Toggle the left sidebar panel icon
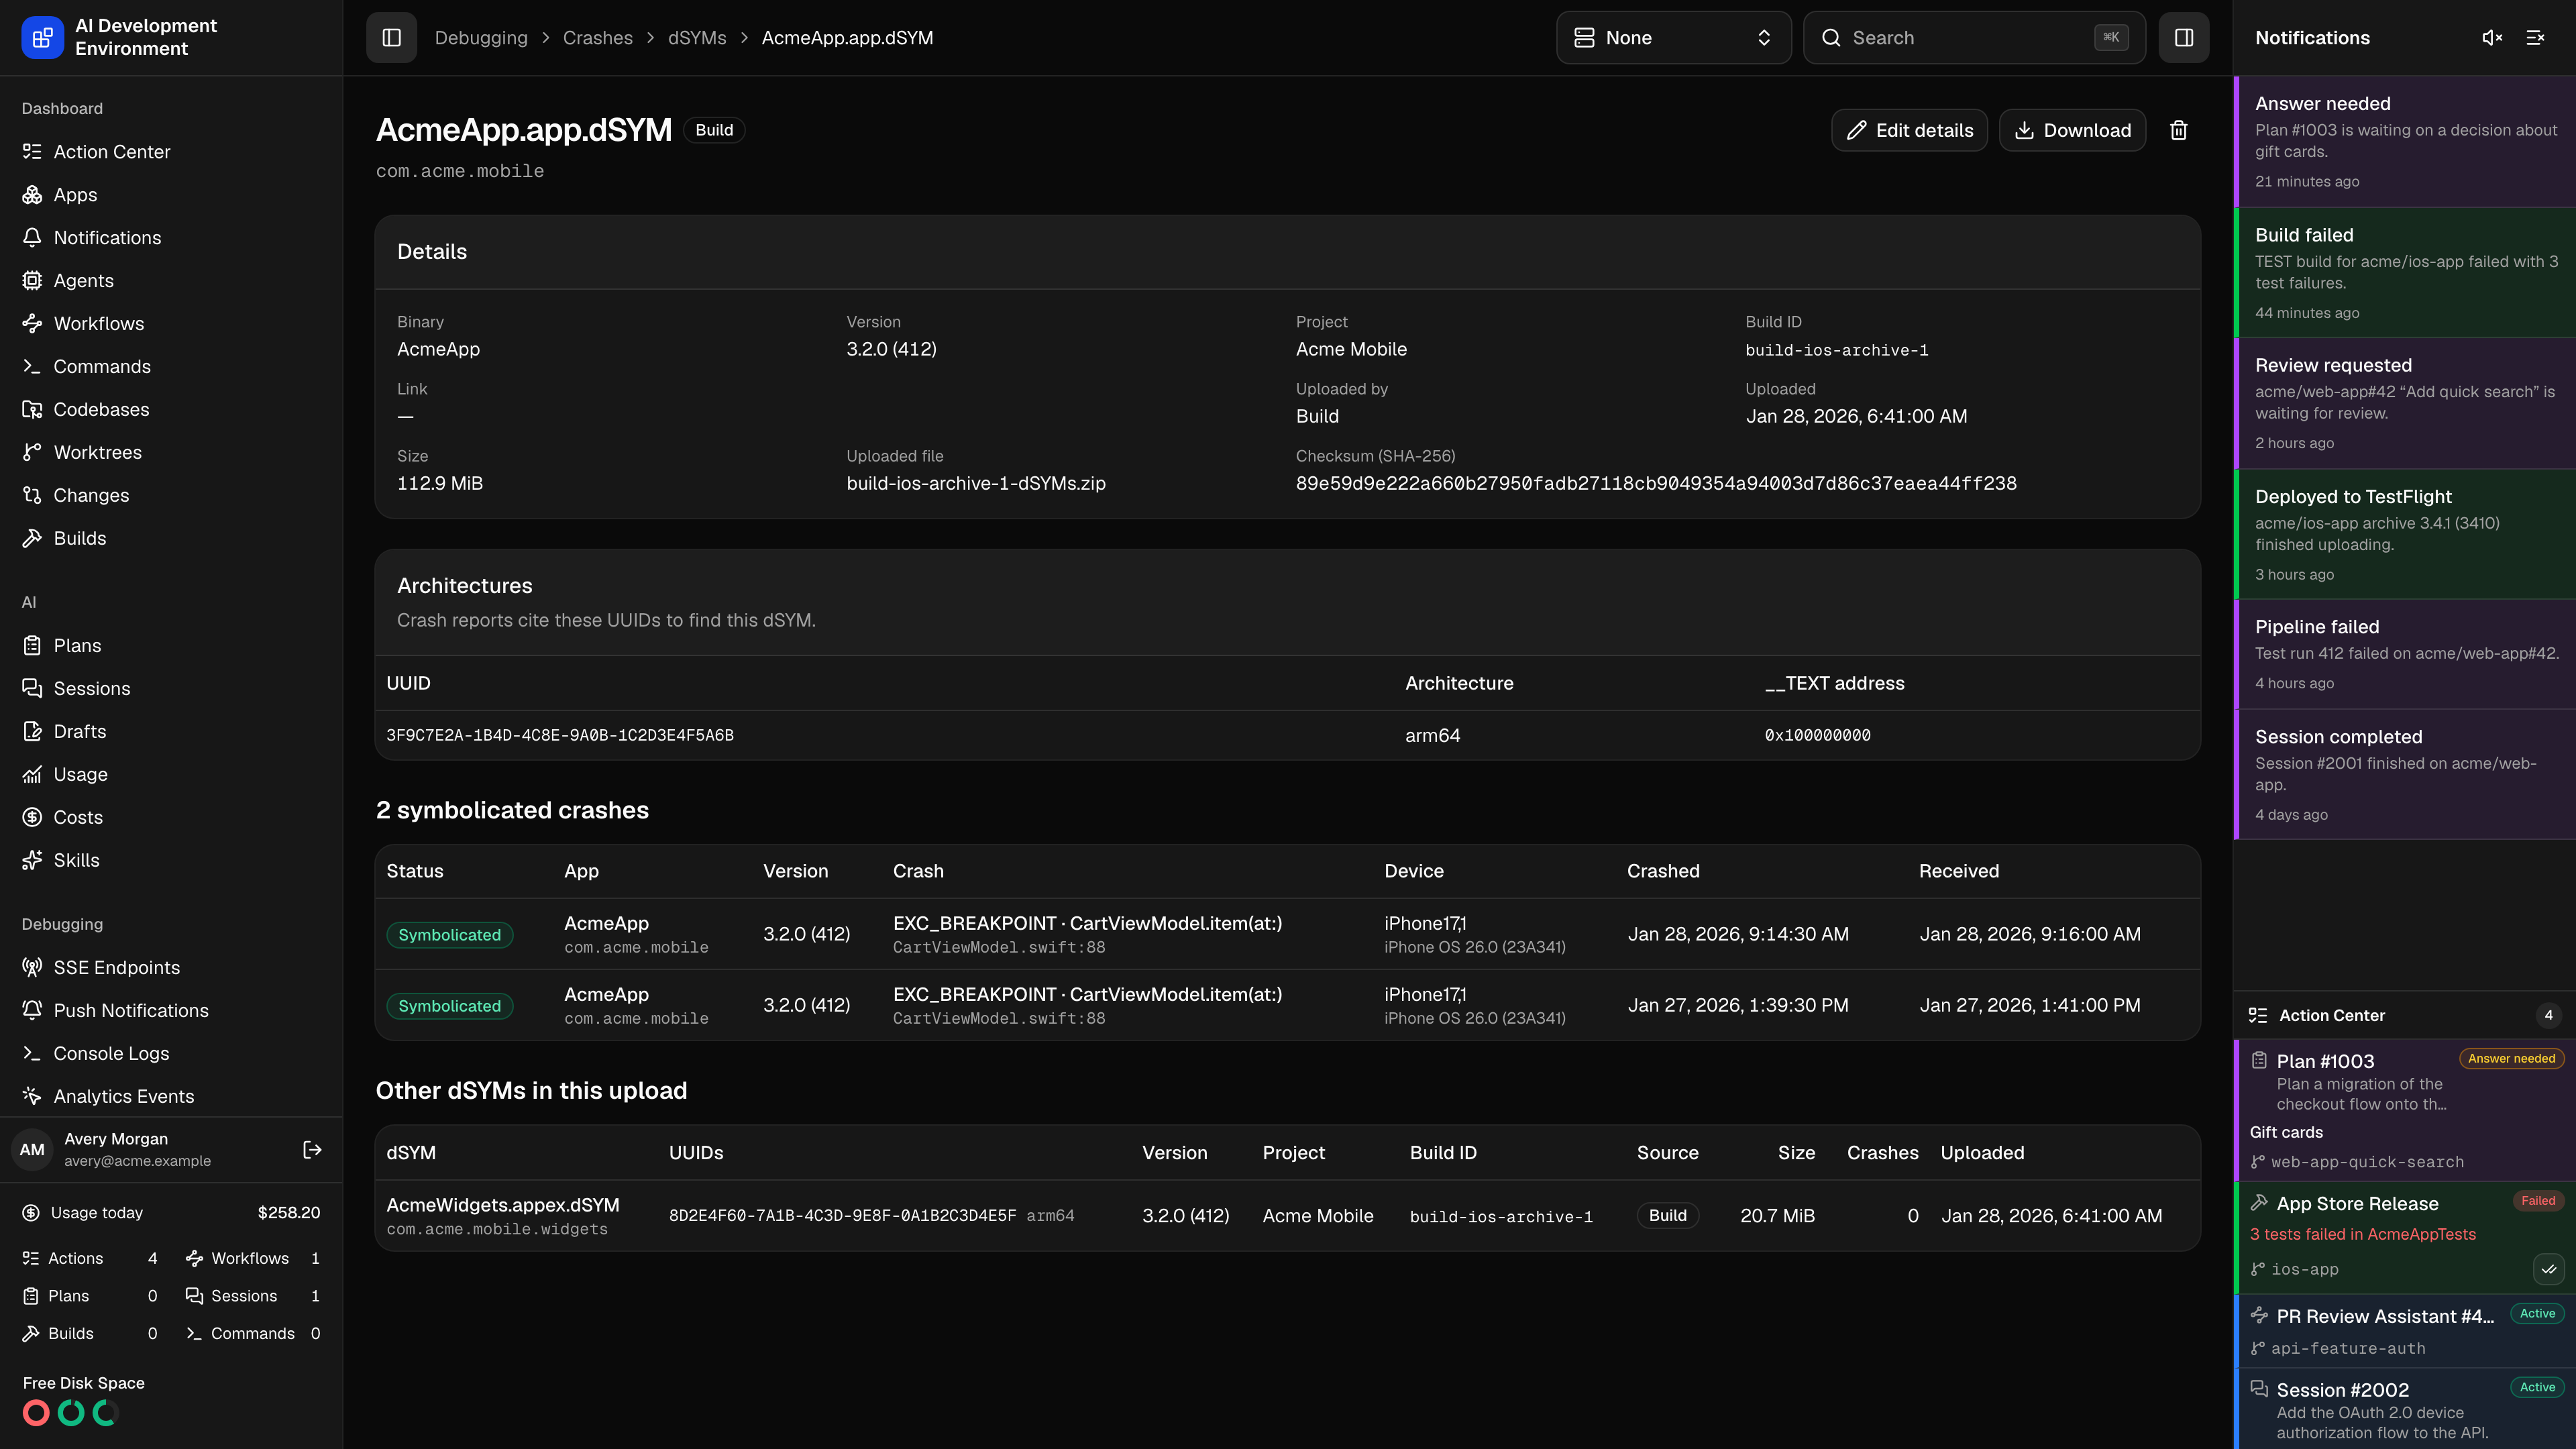2576x1449 pixels. (x=391, y=38)
